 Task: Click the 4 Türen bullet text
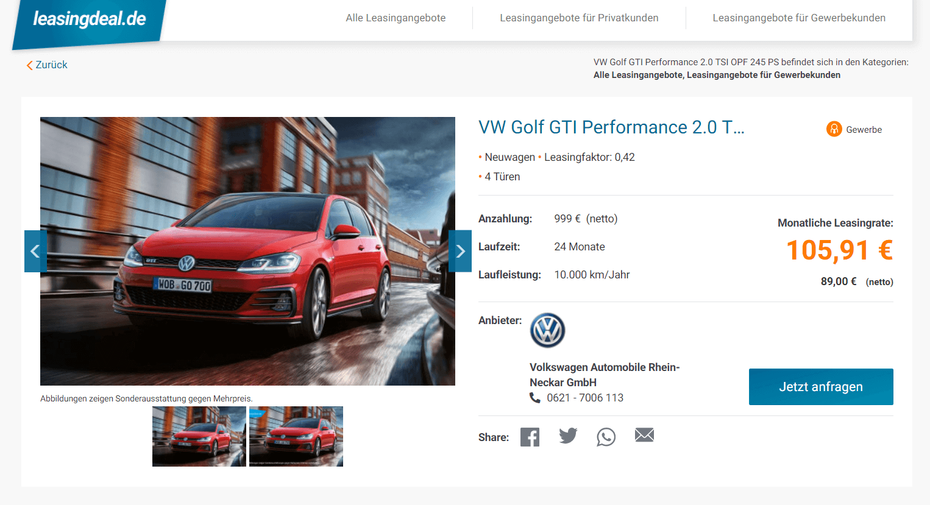pyautogui.click(x=502, y=177)
